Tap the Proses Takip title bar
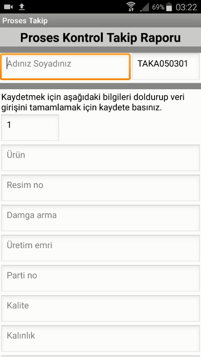This screenshot has height=357, width=201. click(x=100, y=20)
